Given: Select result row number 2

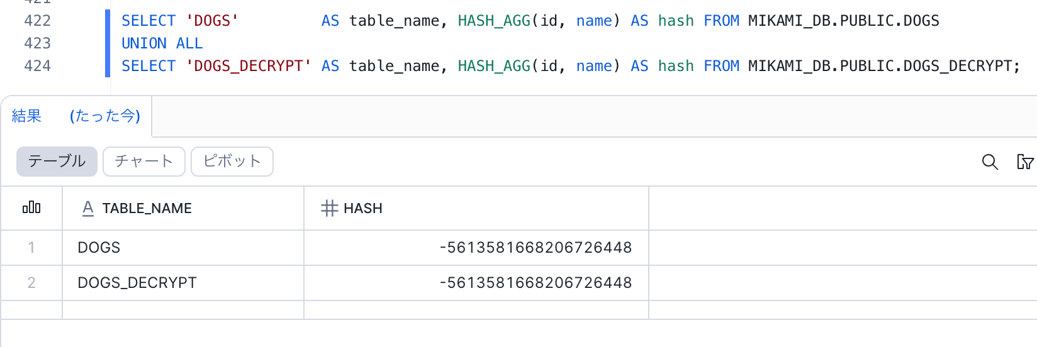Looking at the screenshot, I should 31,283.
